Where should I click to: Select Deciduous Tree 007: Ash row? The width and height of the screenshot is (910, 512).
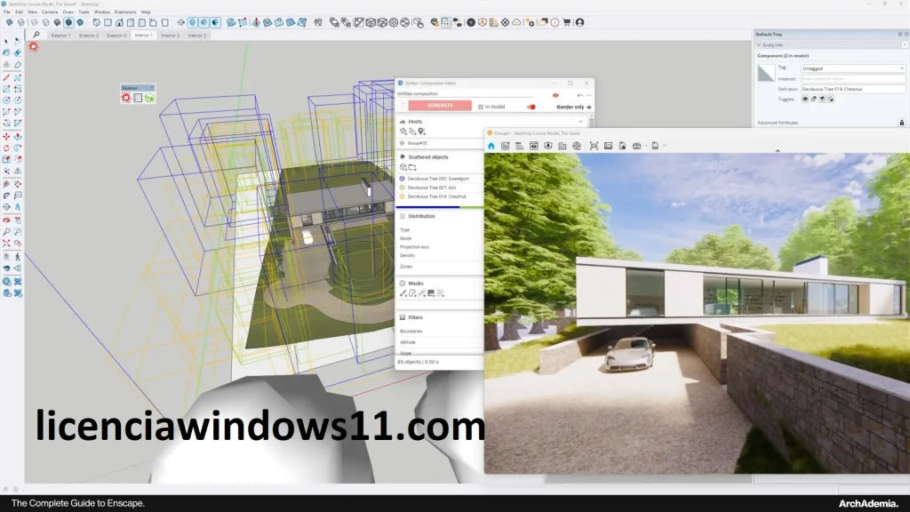click(440, 188)
